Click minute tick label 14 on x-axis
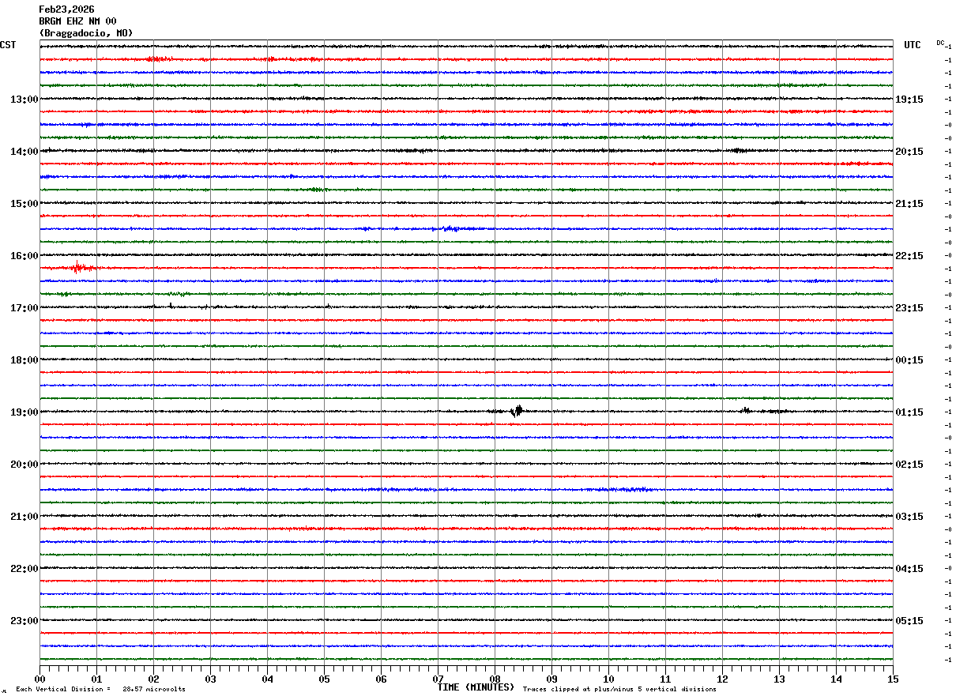The width and height of the screenshot is (956, 700). tap(836, 679)
